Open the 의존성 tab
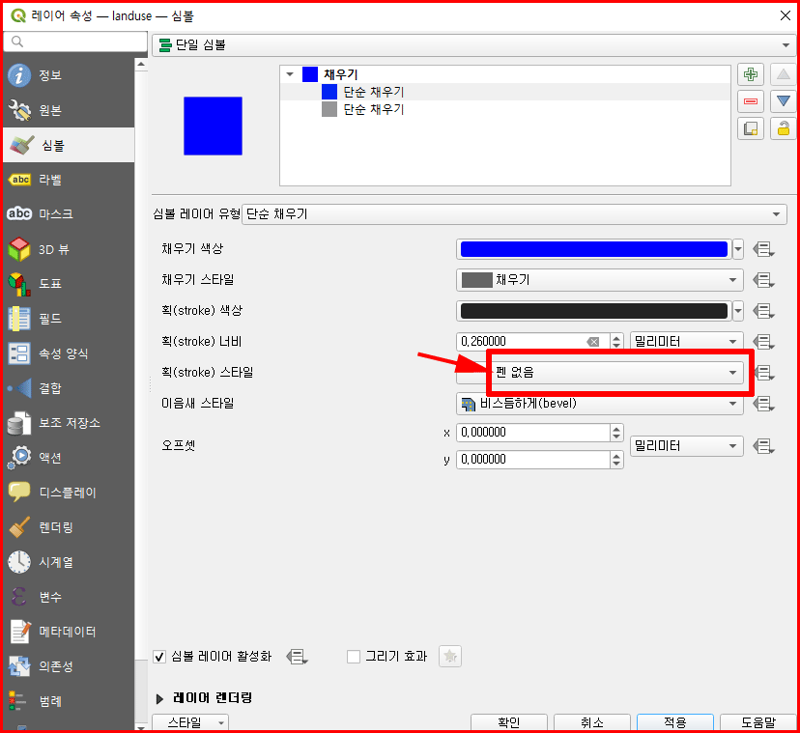 [69, 666]
